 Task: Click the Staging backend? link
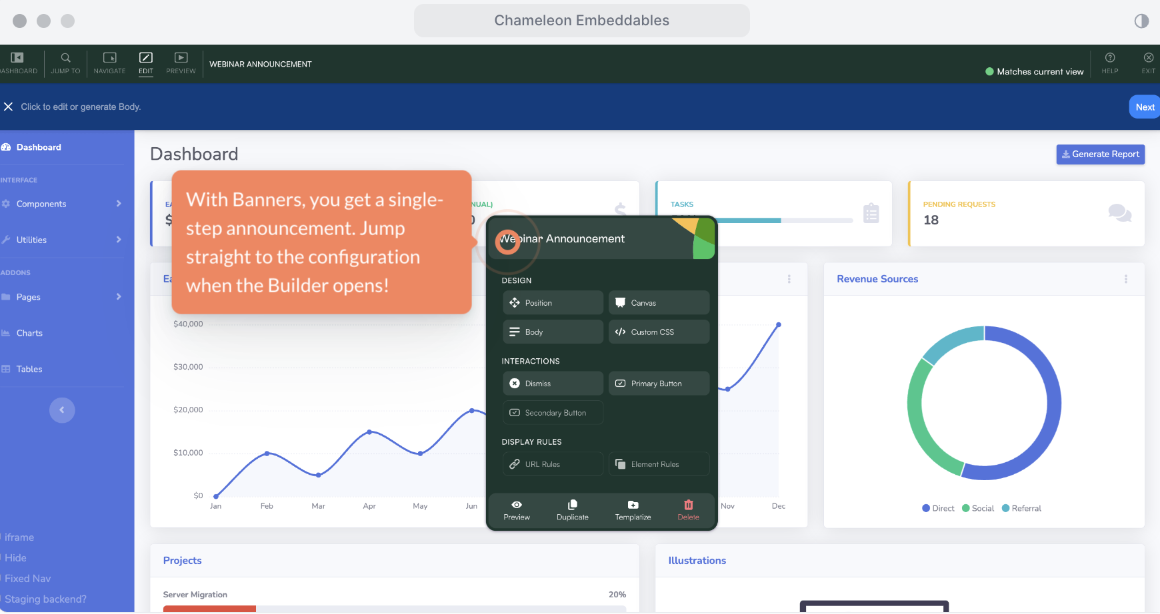pos(45,599)
